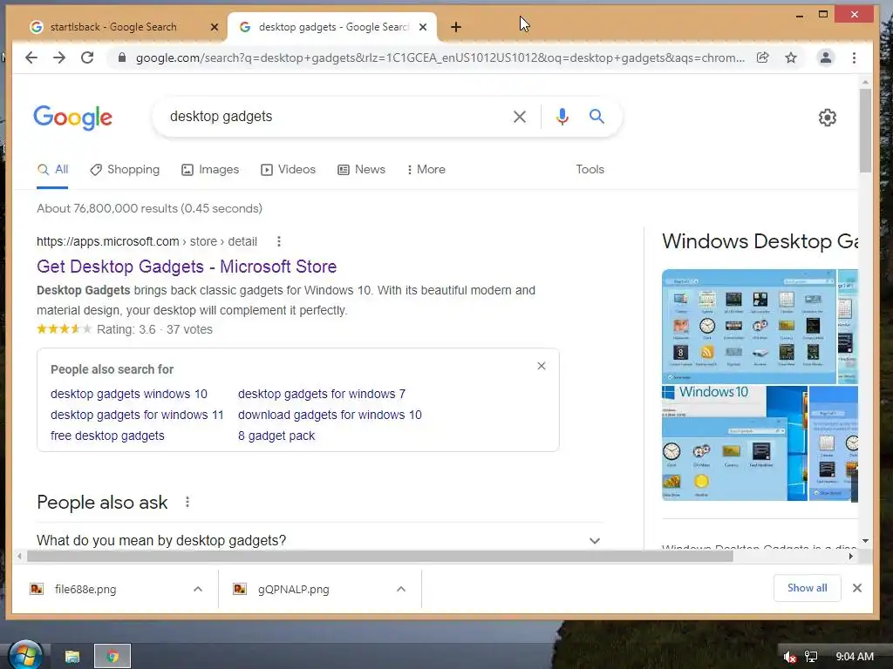893x669 pixels.
Task: Bookmark this tab with the star icon
Action: (791, 57)
